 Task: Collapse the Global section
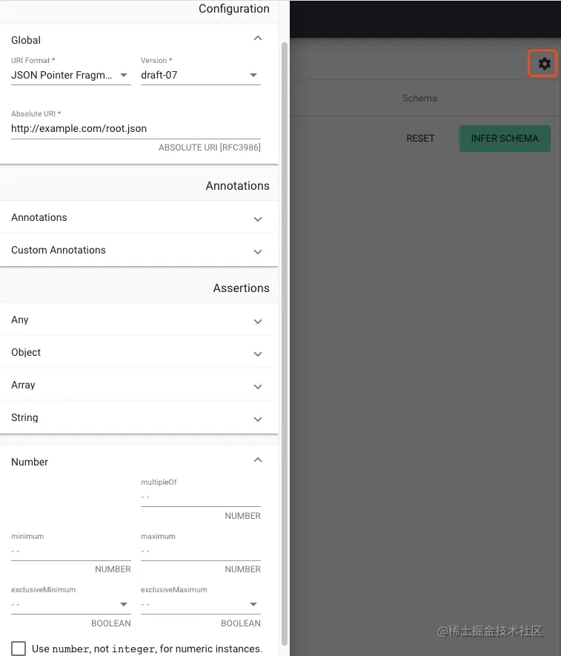pyautogui.click(x=258, y=39)
